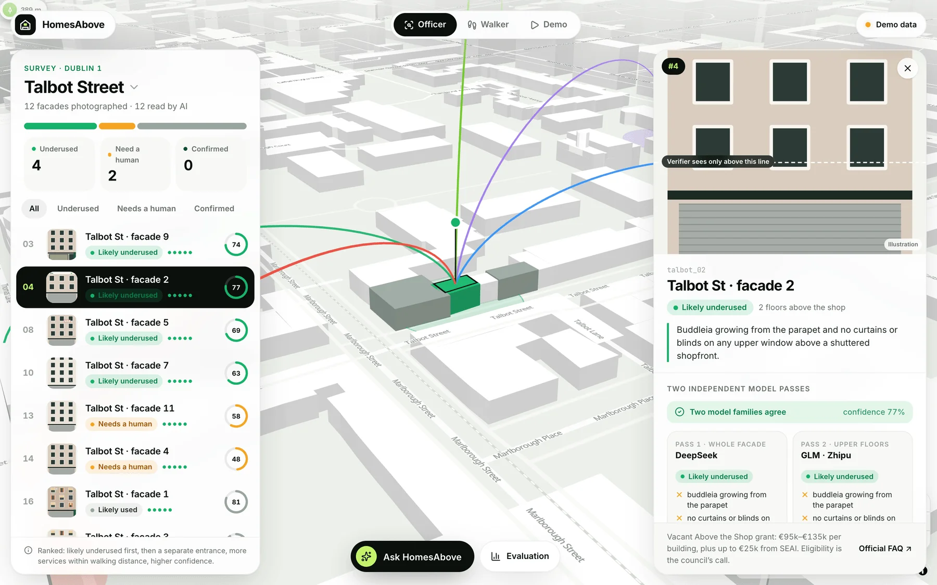Open facade 1 thumbnail image
Viewport: 937px width, 585px height.
pyautogui.click(x=62, y=502)
